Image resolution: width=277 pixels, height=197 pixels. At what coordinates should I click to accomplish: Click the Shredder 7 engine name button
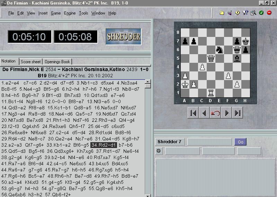[170, 142]
